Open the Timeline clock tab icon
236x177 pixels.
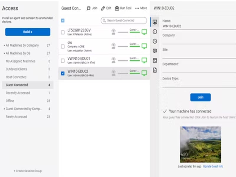[x=155, y=41]
